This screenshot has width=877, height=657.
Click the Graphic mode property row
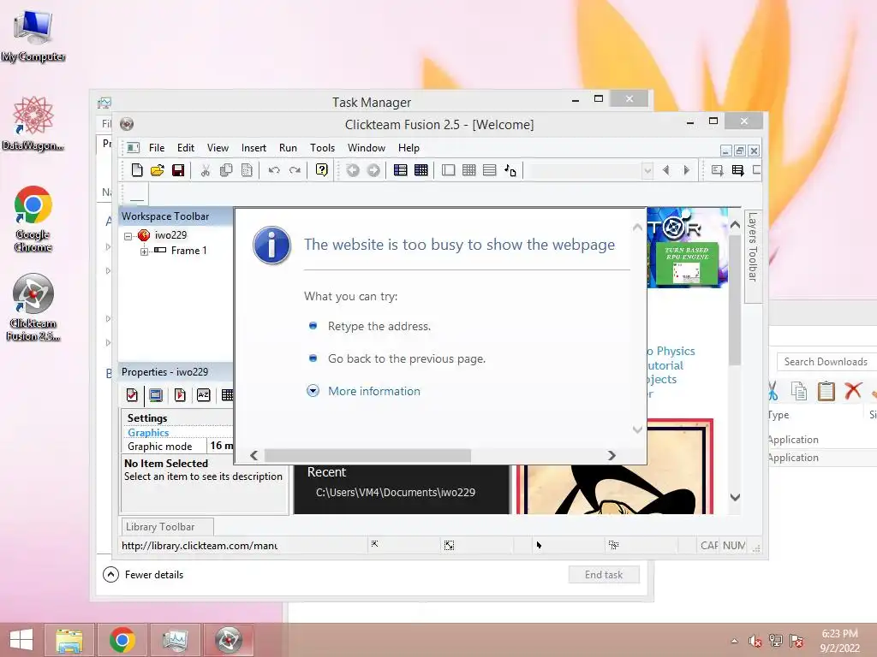(176, 446)
